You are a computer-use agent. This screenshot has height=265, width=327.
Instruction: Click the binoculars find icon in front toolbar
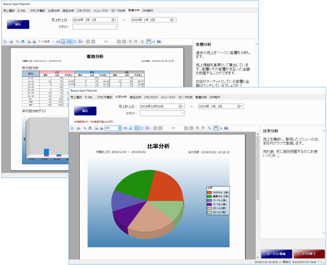(90, 128)
